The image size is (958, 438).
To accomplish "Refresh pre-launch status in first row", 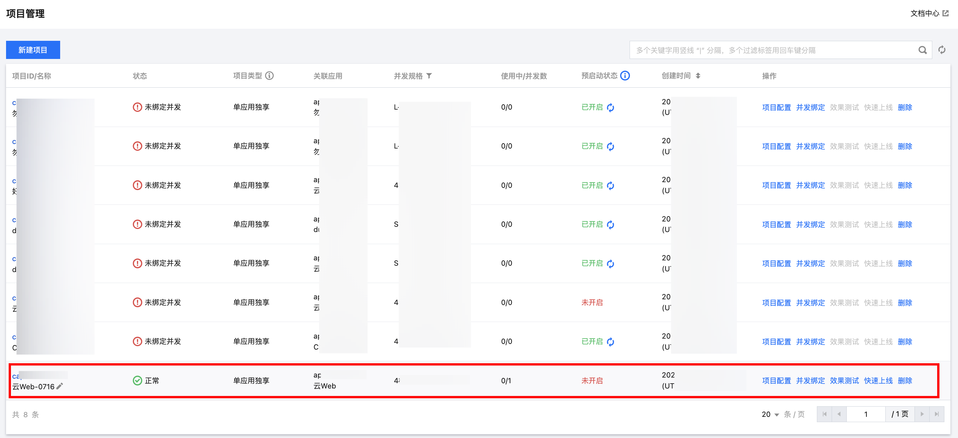I will (610, 108).
